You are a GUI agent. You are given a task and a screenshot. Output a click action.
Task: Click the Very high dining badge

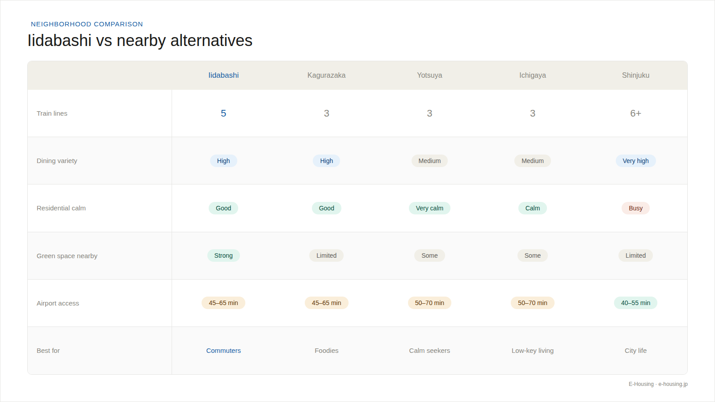(x=635, y=161)
